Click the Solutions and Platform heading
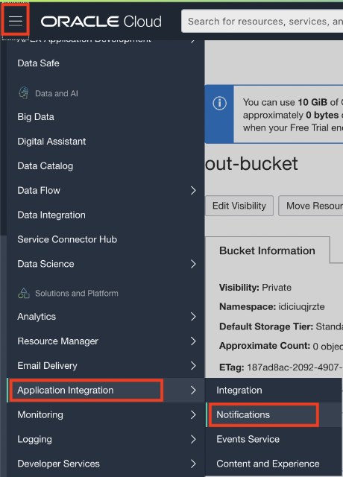This screenshot has width=343, height=477. click(76, 293)
